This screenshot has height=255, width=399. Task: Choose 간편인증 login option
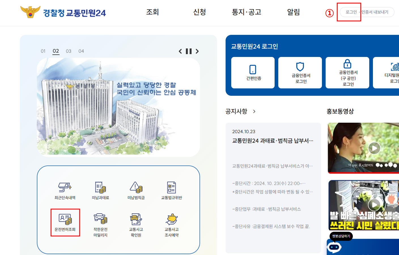coord(253,73)
